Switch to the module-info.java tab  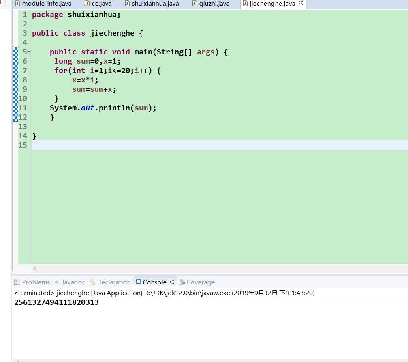click(x=43, y=4)
